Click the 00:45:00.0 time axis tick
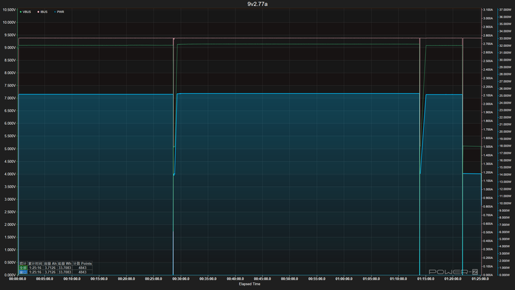 point(262,279)
